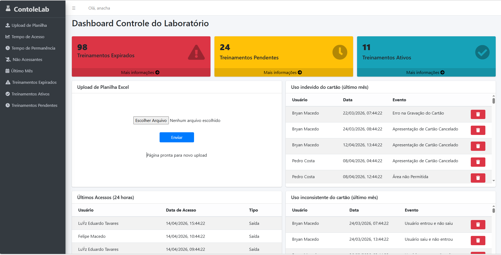
Task: Open Mais informações on Treinamentos Expirados card
Action: 140,72
